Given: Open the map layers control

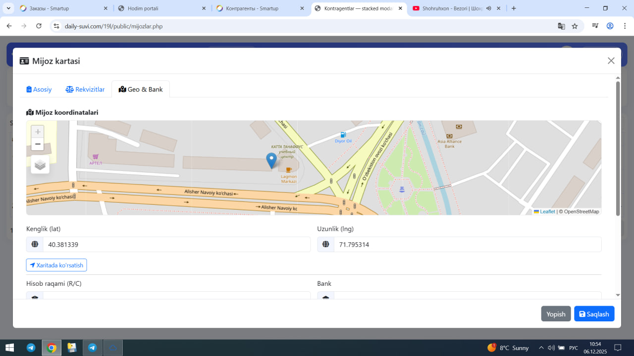Looking at the screenshot, I should [40, 165].
